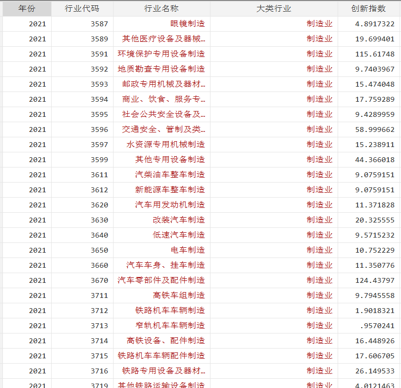Select innovation index value 115.61748
Screen dimensions: 401x388
click(368, 54)
